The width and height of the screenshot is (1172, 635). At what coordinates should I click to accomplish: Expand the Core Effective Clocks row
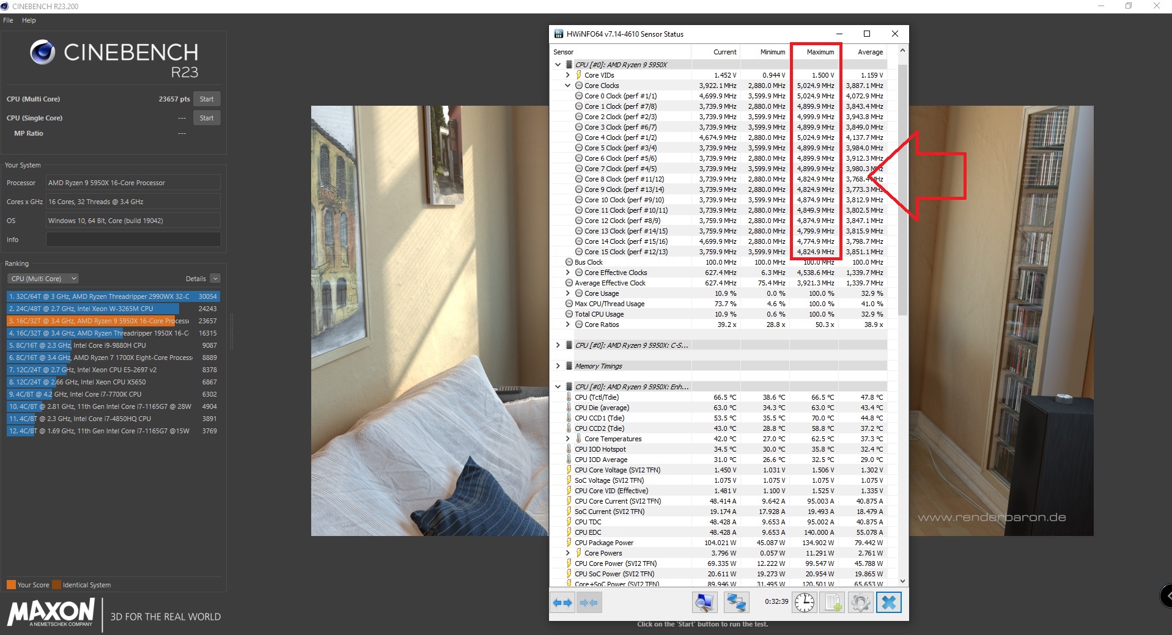click(x=567, y=273)
